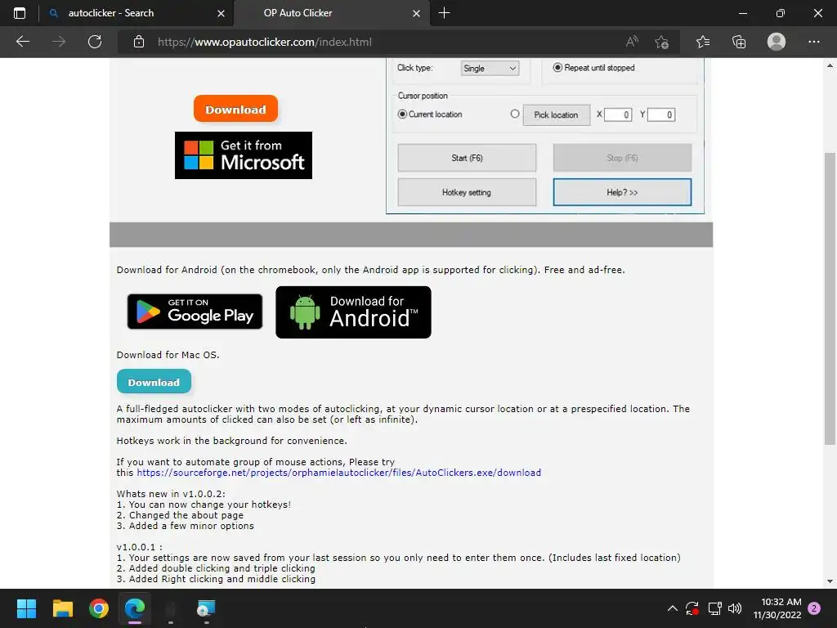Click the page vertical scrollbar thumb

tap(830, 298)
